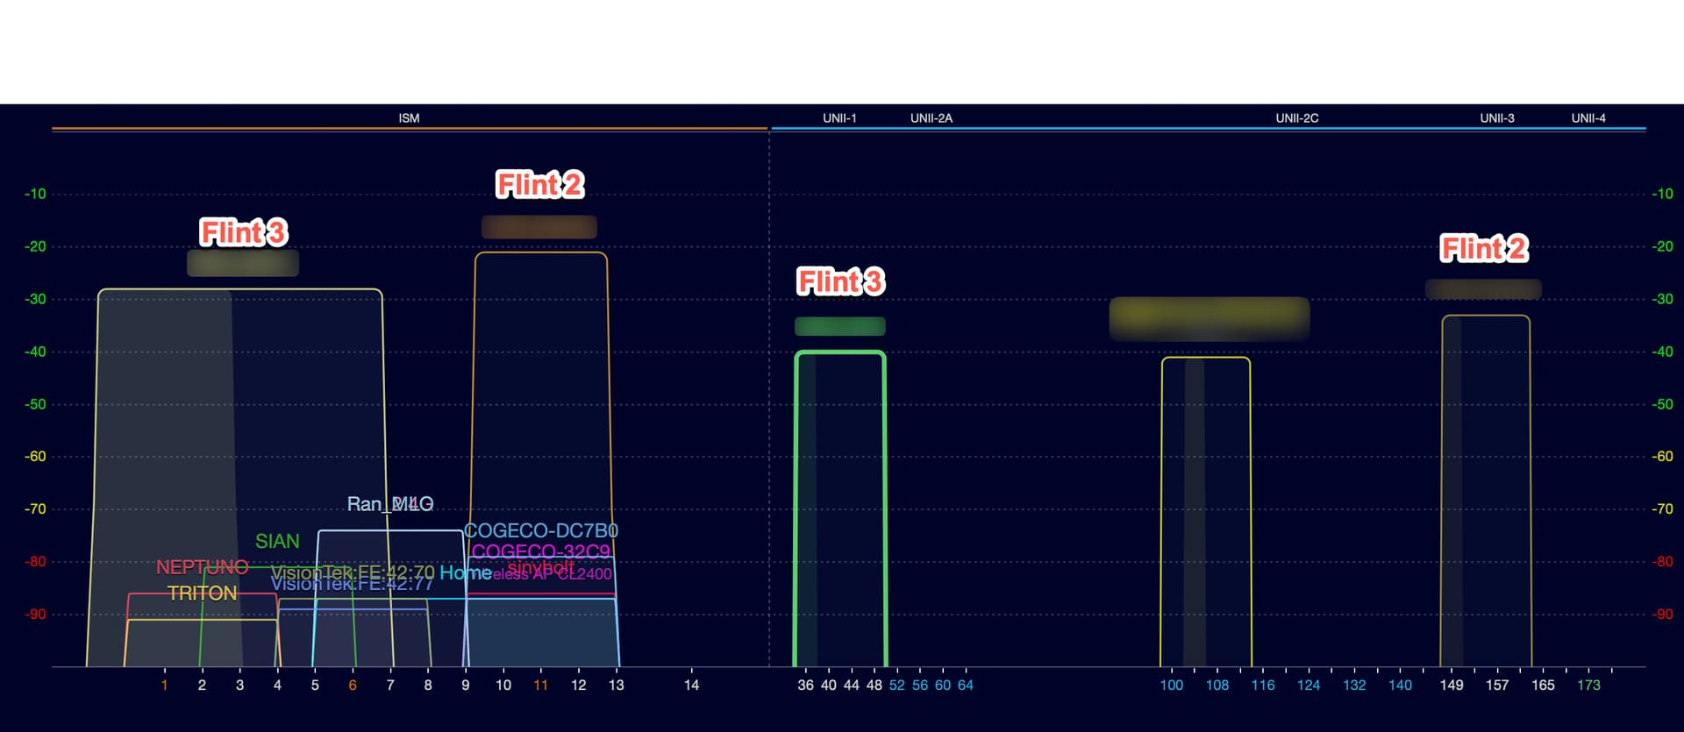1684x732 pixels.
Task: Select the yellow-outlined network on channels 100-108
Action: click(1206, 512)
